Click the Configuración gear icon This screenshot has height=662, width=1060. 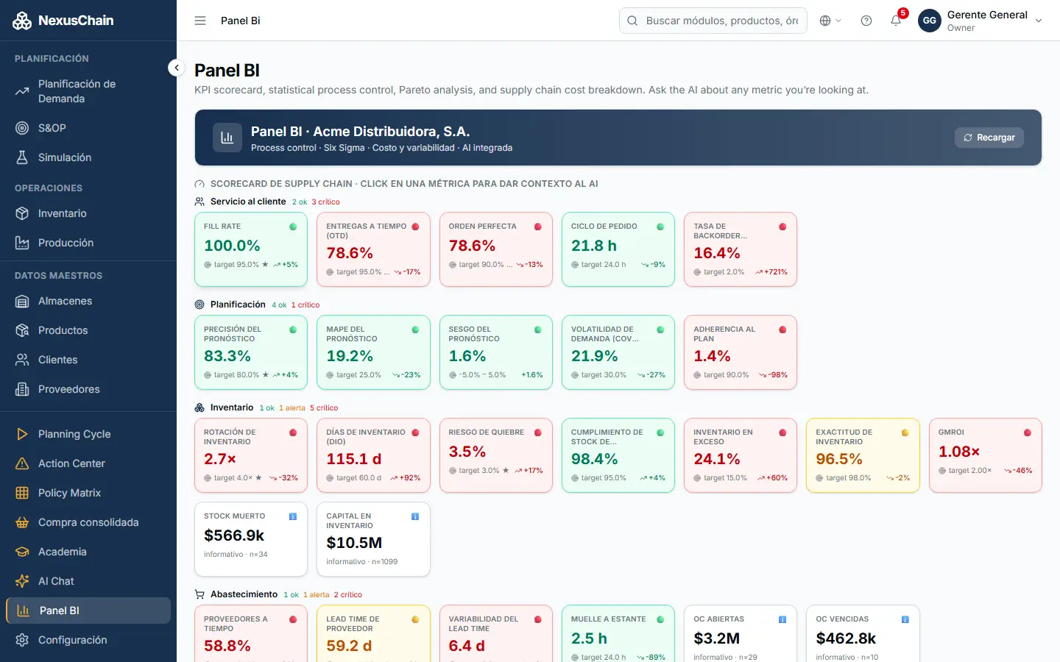tap(22, 640)
